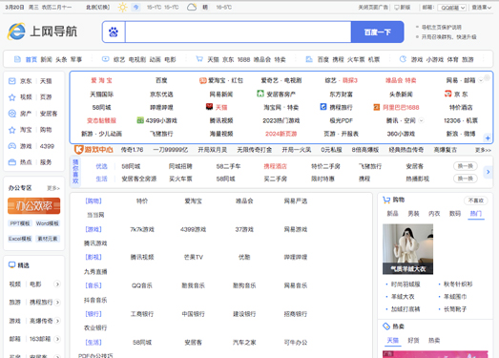Image resolution: width=499 pixels, height=358 pixels.
Task: Click the blue plus icon to add site
Action: click(x=488, y=137)
